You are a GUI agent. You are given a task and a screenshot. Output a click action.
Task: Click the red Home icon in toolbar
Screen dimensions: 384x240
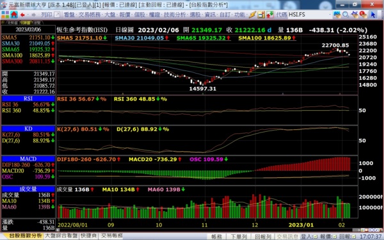coord(14,15)
